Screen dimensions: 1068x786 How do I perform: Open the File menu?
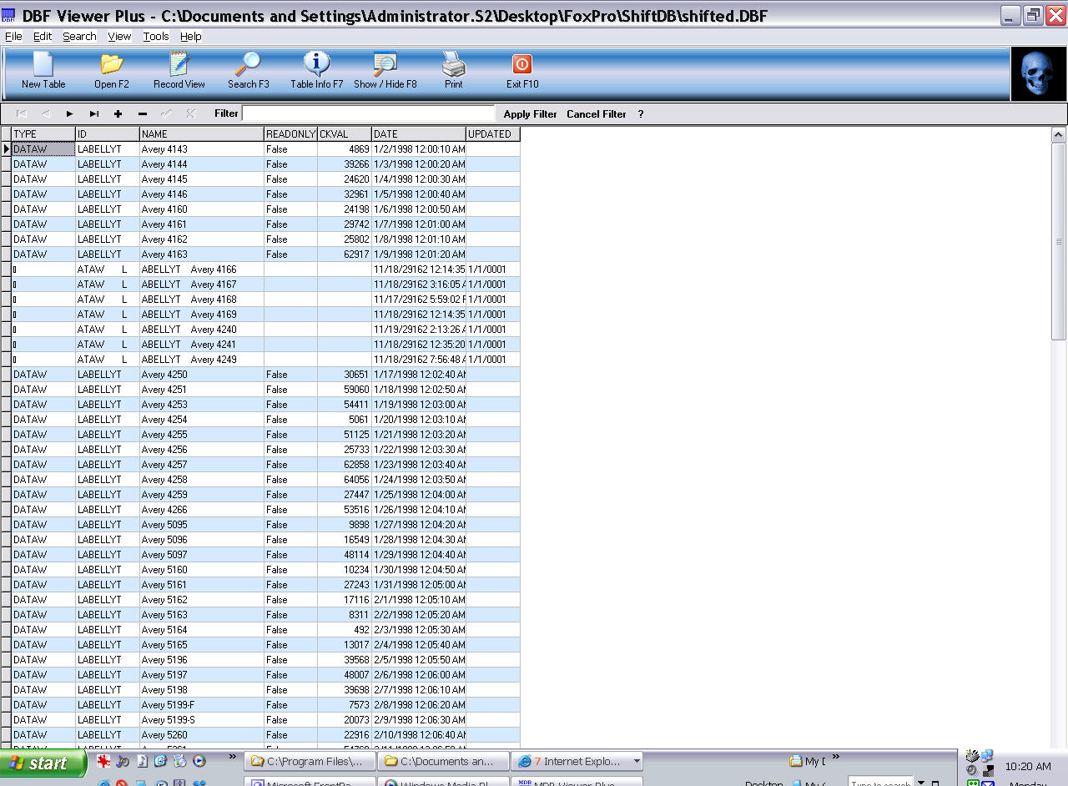13,36
